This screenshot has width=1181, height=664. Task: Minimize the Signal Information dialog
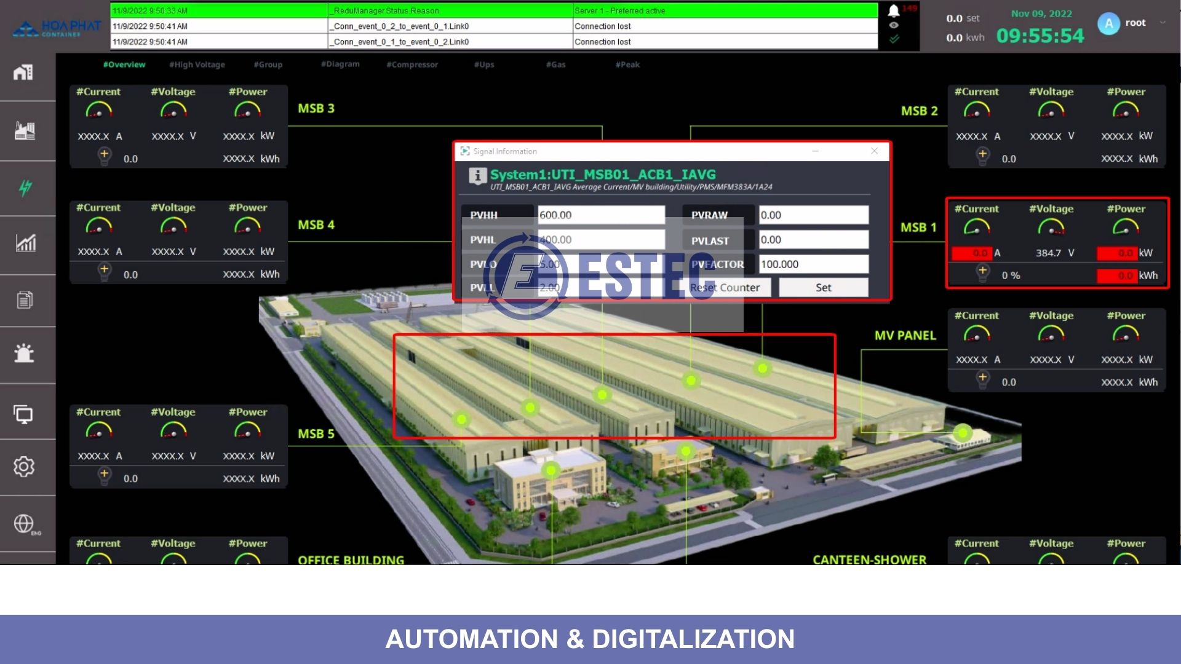tap(816, 151)
